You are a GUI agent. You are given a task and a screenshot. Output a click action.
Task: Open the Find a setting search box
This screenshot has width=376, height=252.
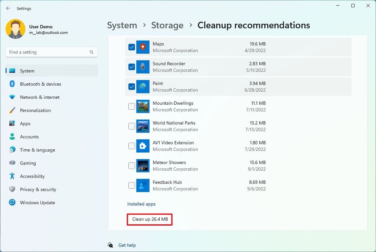(x=51, y=52)
